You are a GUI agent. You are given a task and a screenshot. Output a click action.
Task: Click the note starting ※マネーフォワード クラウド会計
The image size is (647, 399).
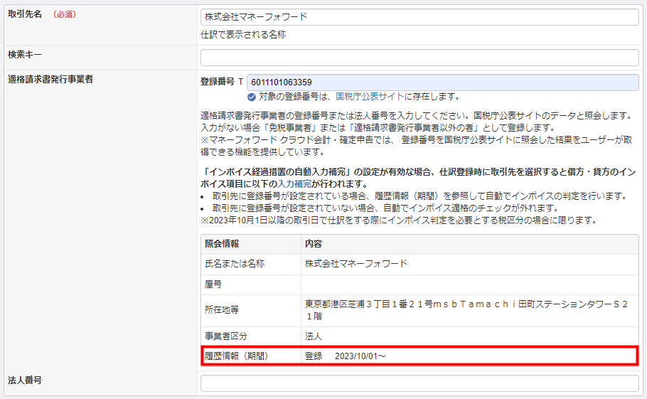[x=417, y=146]
